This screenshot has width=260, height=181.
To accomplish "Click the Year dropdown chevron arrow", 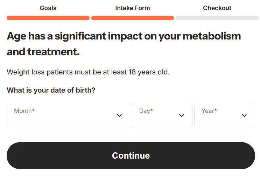I will pyautogui.click(x=244, y=116).
